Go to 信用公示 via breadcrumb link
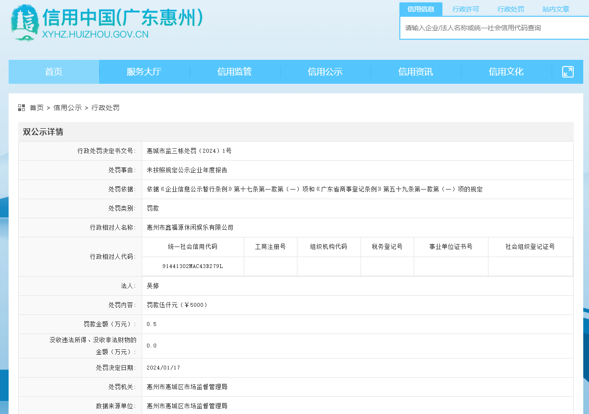589x414 pixels. [68, 108]
